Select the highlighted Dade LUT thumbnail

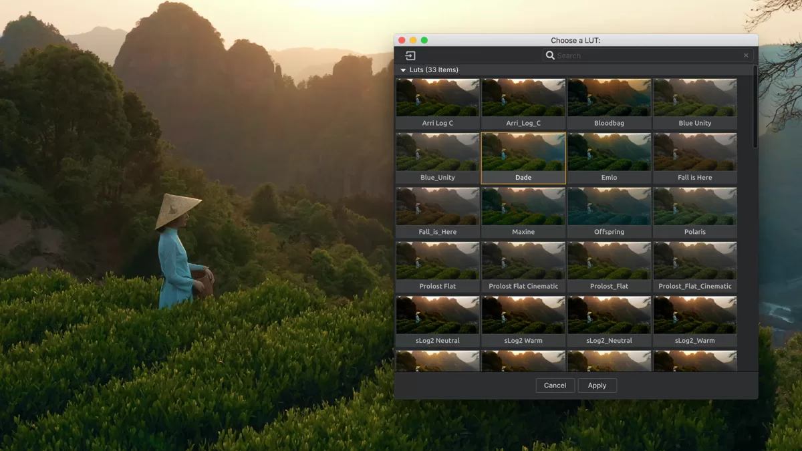[x=523, y=158]
